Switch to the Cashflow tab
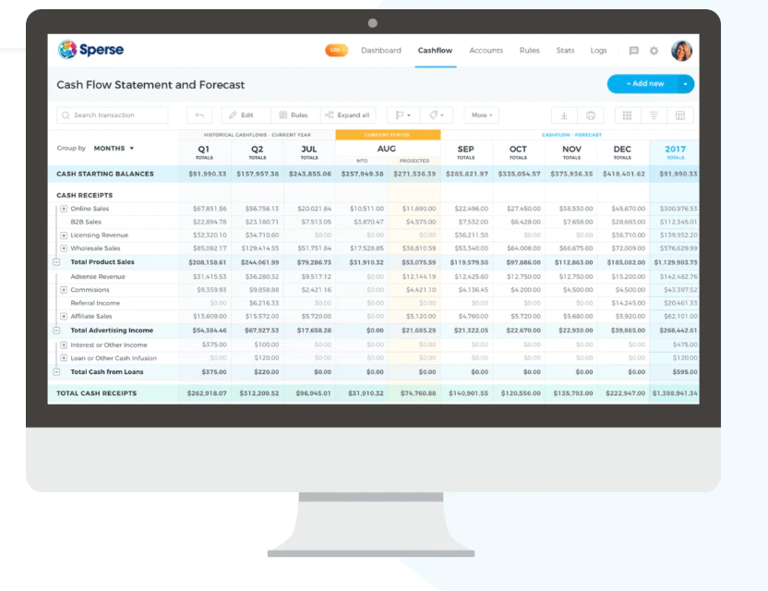Viewport: 768px width, 591px height. [435, 50]
